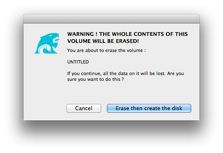The width and height of the screenshot is (223, 153).
Task: Click the dialog's gray title bar
Action: (x=111, y=19)
